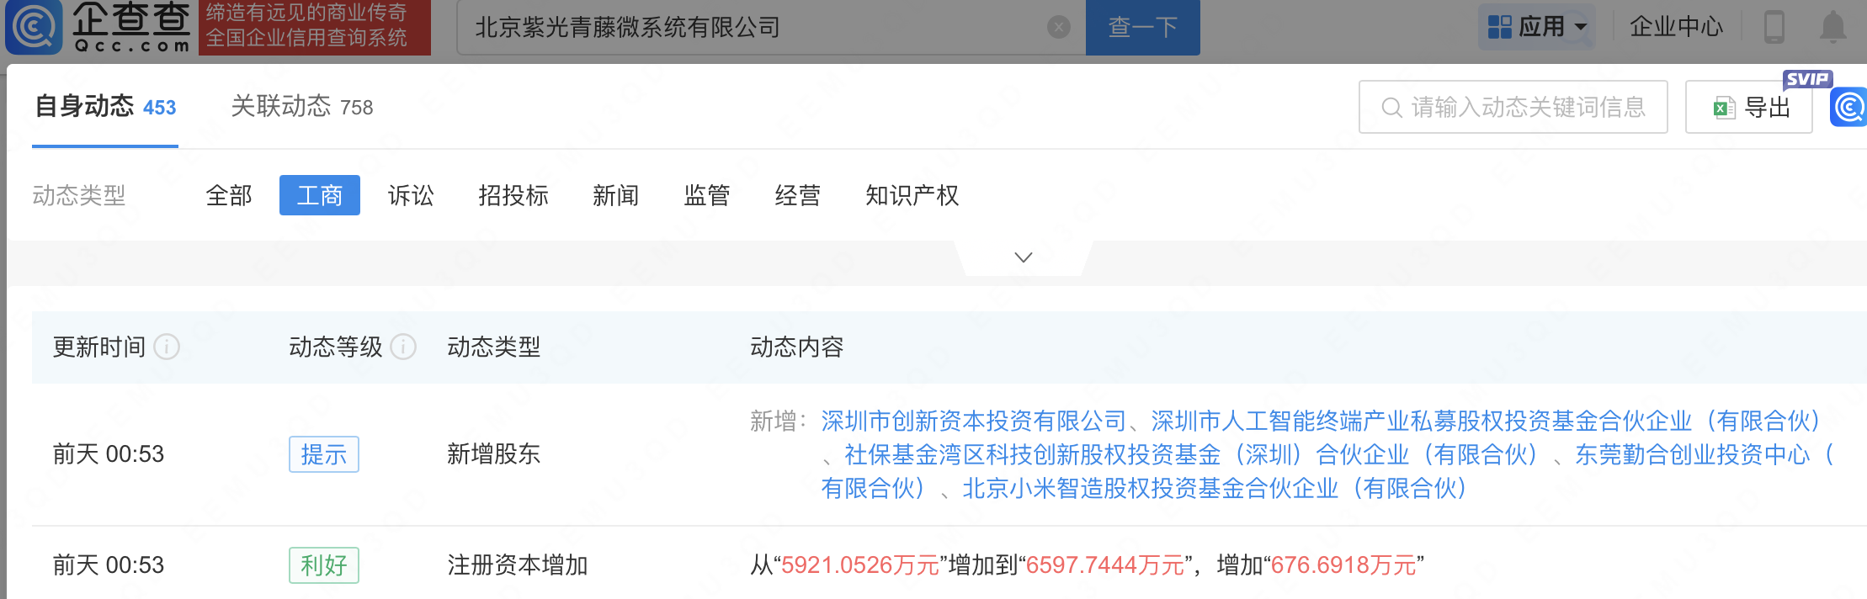The height and width of the screenshot is (599, 1867).
Task: Click the 查一下 search button
Action: (x=1142, y=27)
